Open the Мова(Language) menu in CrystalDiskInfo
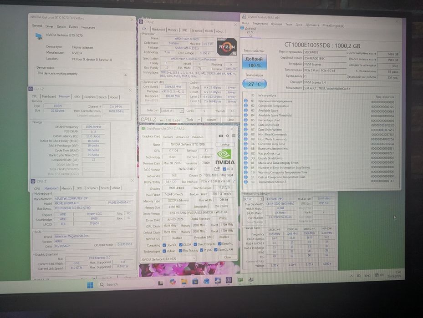This screenshot has width=423, height=318. (333, 25)
